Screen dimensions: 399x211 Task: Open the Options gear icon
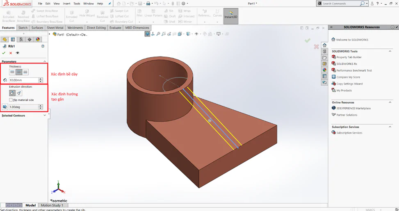click(x=183, y=4)
